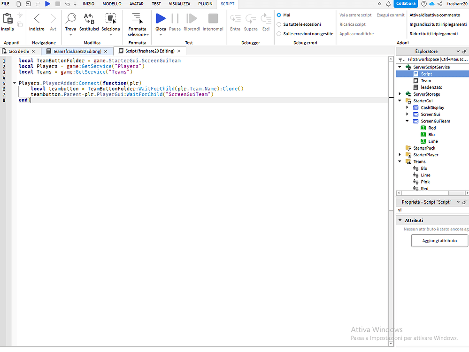Screen dimensions: 469x352
Task: Open the Sostituisci replace tool
Action: point(89,19)
